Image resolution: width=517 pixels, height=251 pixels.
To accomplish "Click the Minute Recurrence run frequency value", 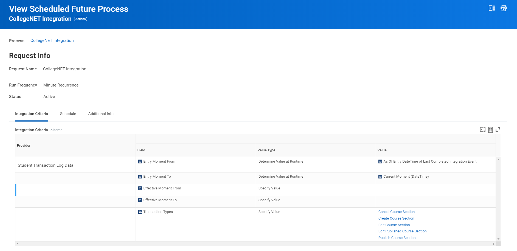I will click(x=61, y=85).
